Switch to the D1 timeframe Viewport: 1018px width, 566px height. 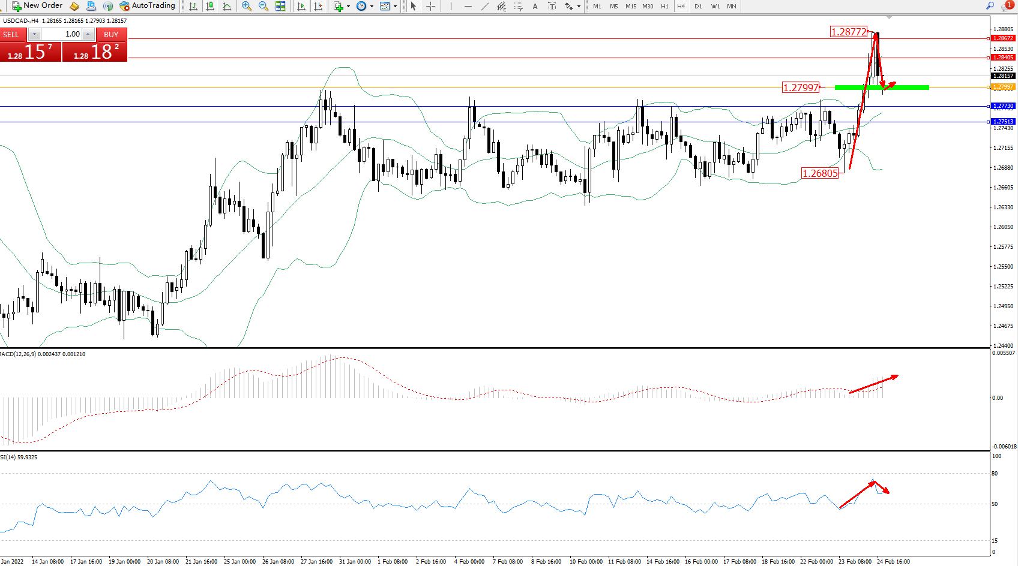coord(698,6)
